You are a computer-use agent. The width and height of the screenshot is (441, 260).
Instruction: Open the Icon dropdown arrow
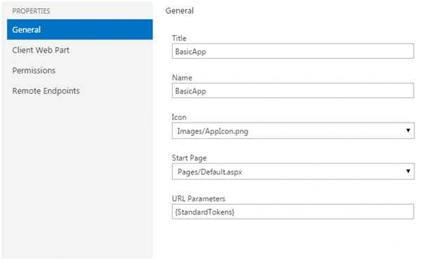click(408, 130)
